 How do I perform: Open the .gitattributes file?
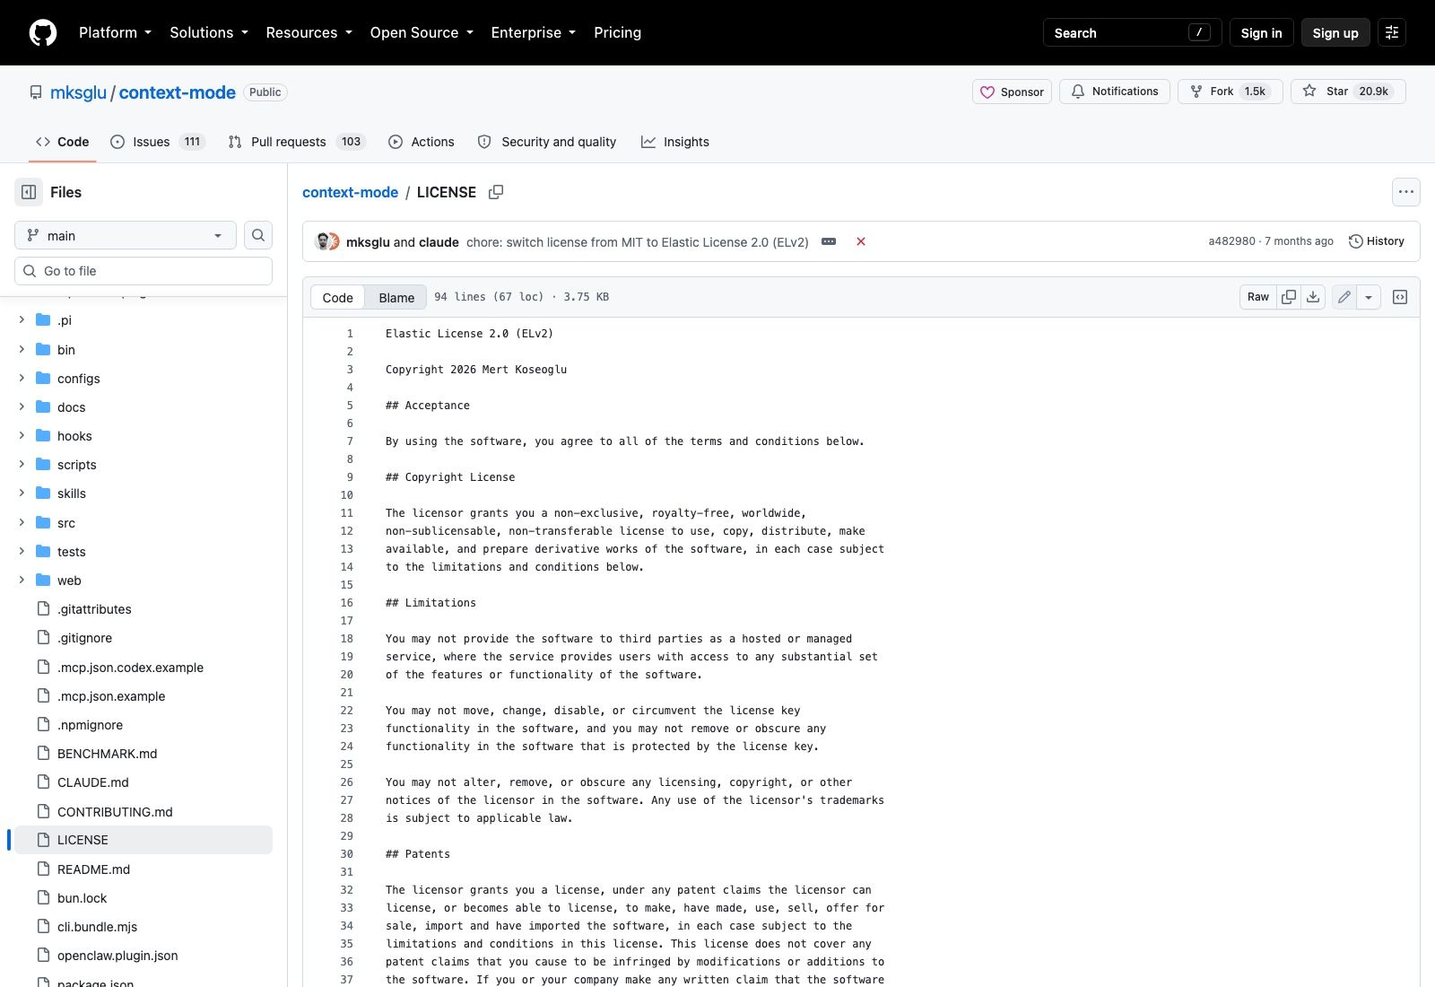94,609
